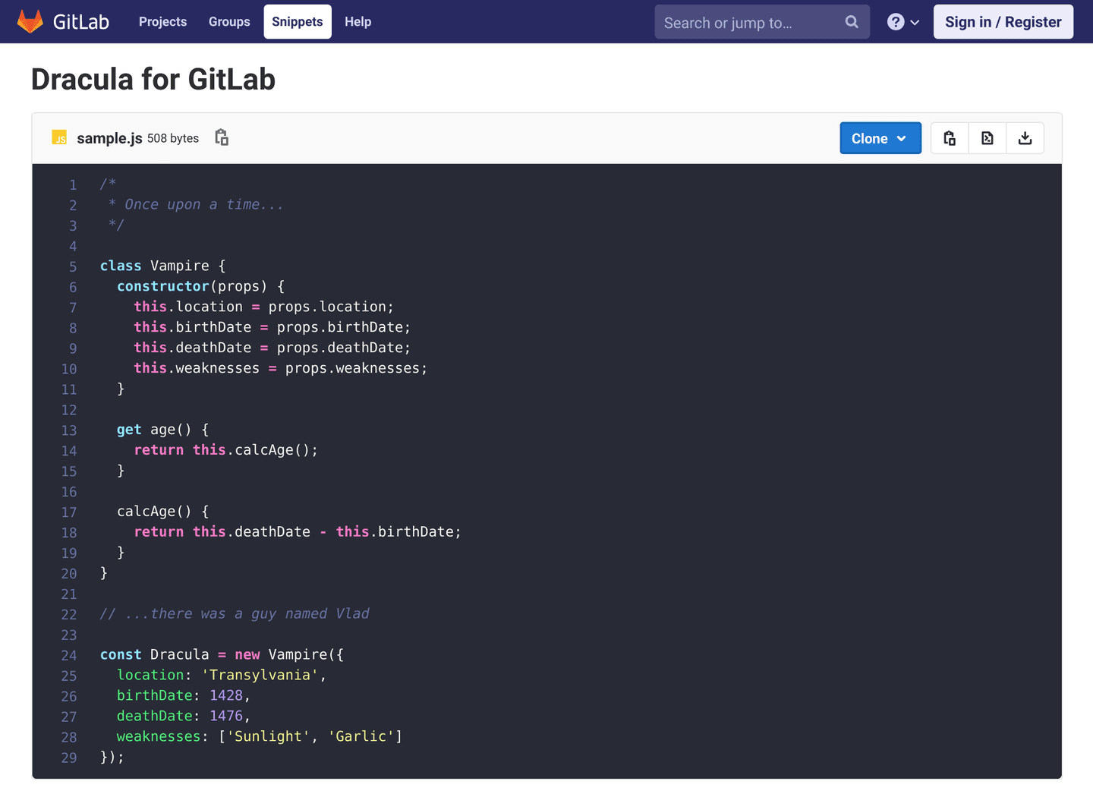Switch to the Snippets tab
Image resolution: width=1093 pixels, height=794 pixels.
point(297,21)
